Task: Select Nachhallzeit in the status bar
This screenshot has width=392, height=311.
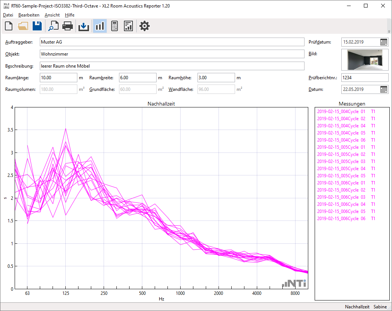Action: (357, 307)
